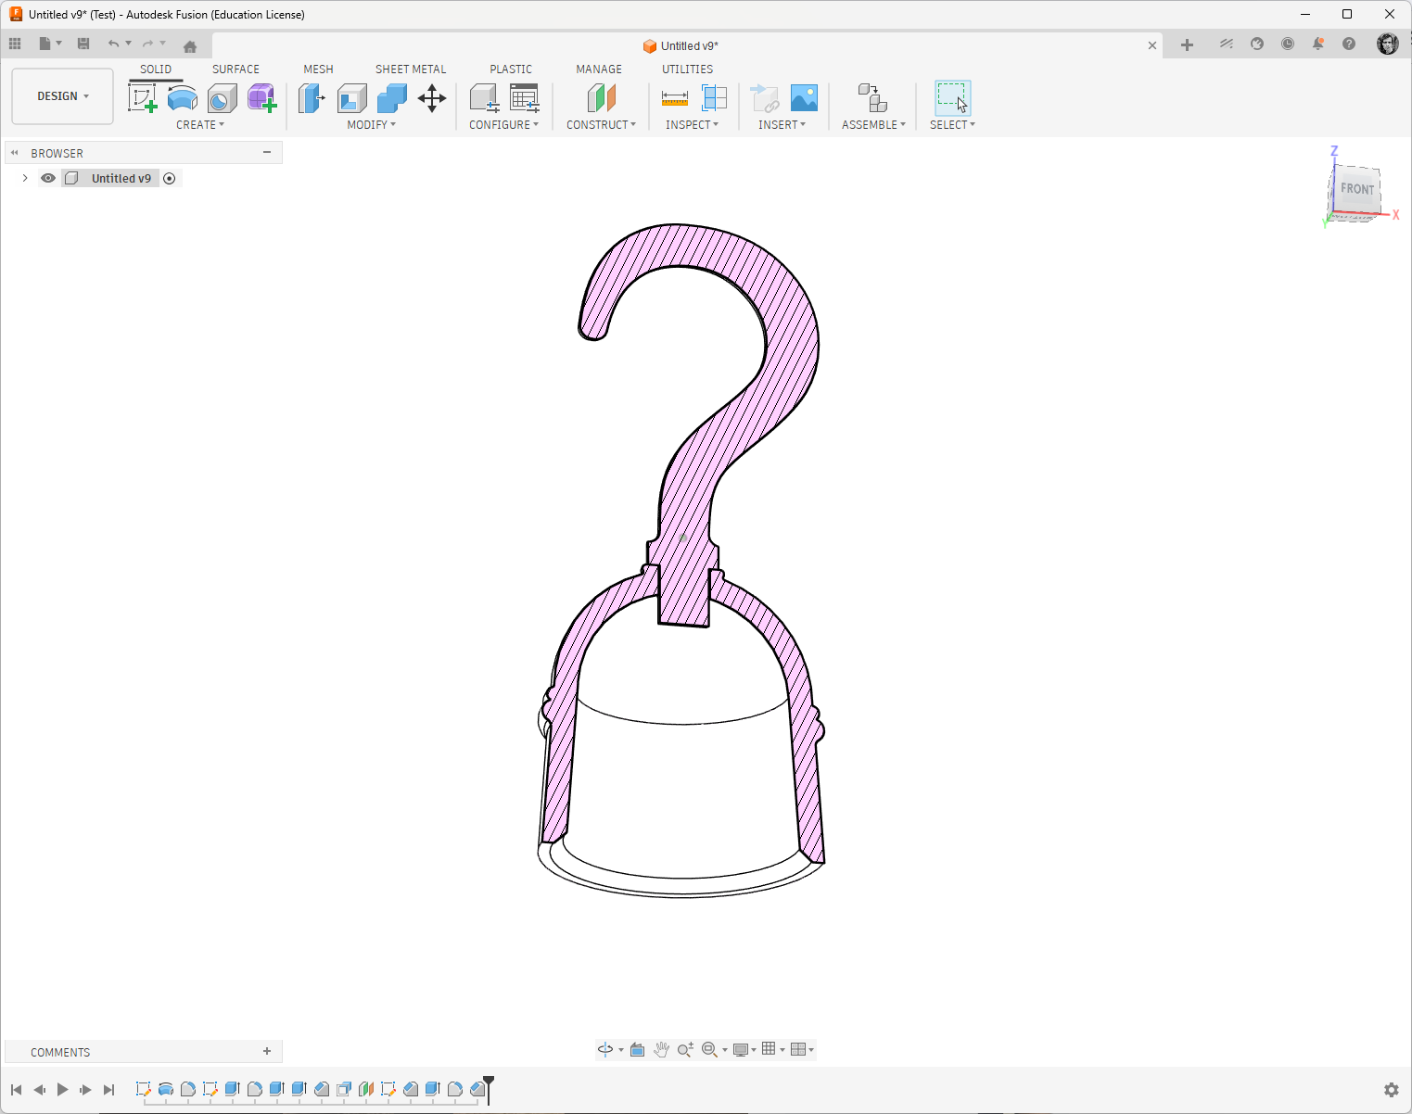Select the Revolve feature in the timeline

click(166, 1089)
